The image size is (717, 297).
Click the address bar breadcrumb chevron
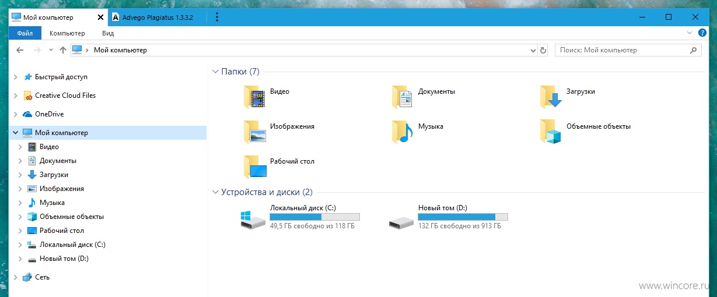(x=88, y=50)
